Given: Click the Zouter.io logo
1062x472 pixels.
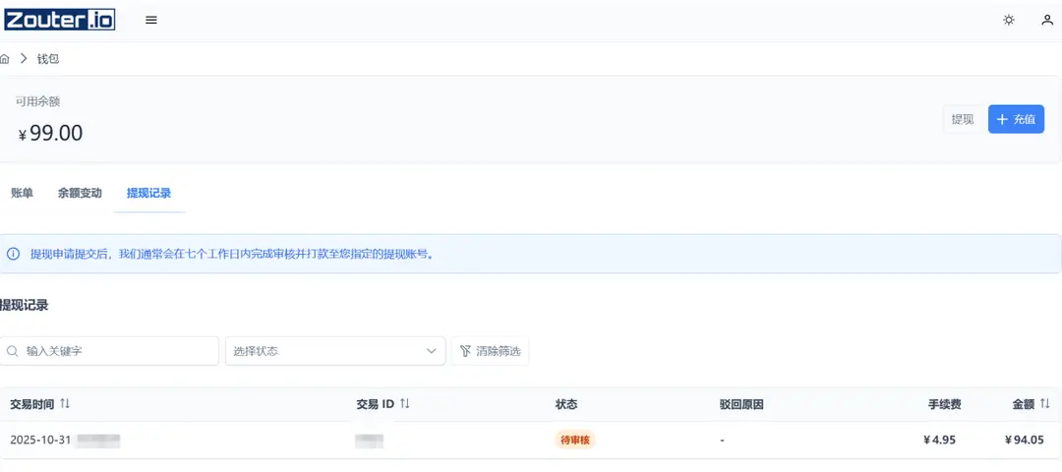Looking at the screenshot, I should click(x=59, y=20).
